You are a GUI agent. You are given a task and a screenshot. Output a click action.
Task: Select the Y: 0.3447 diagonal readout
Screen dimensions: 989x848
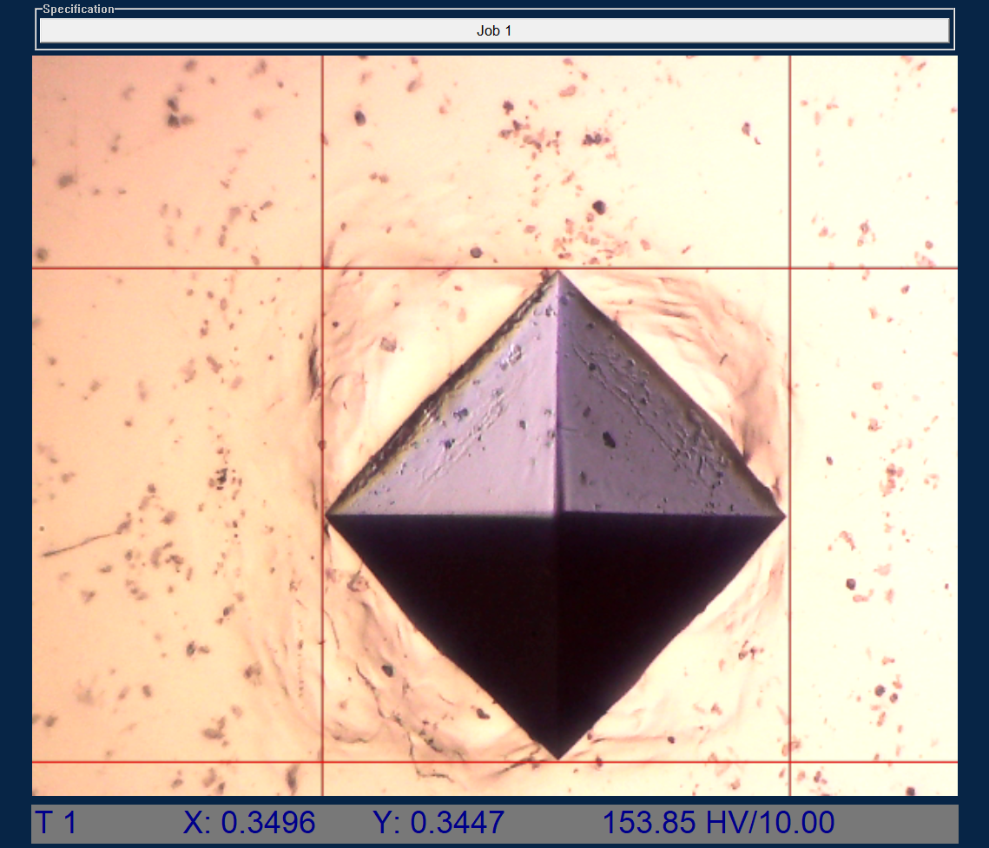pyautogui.click(x=438, y=823)
